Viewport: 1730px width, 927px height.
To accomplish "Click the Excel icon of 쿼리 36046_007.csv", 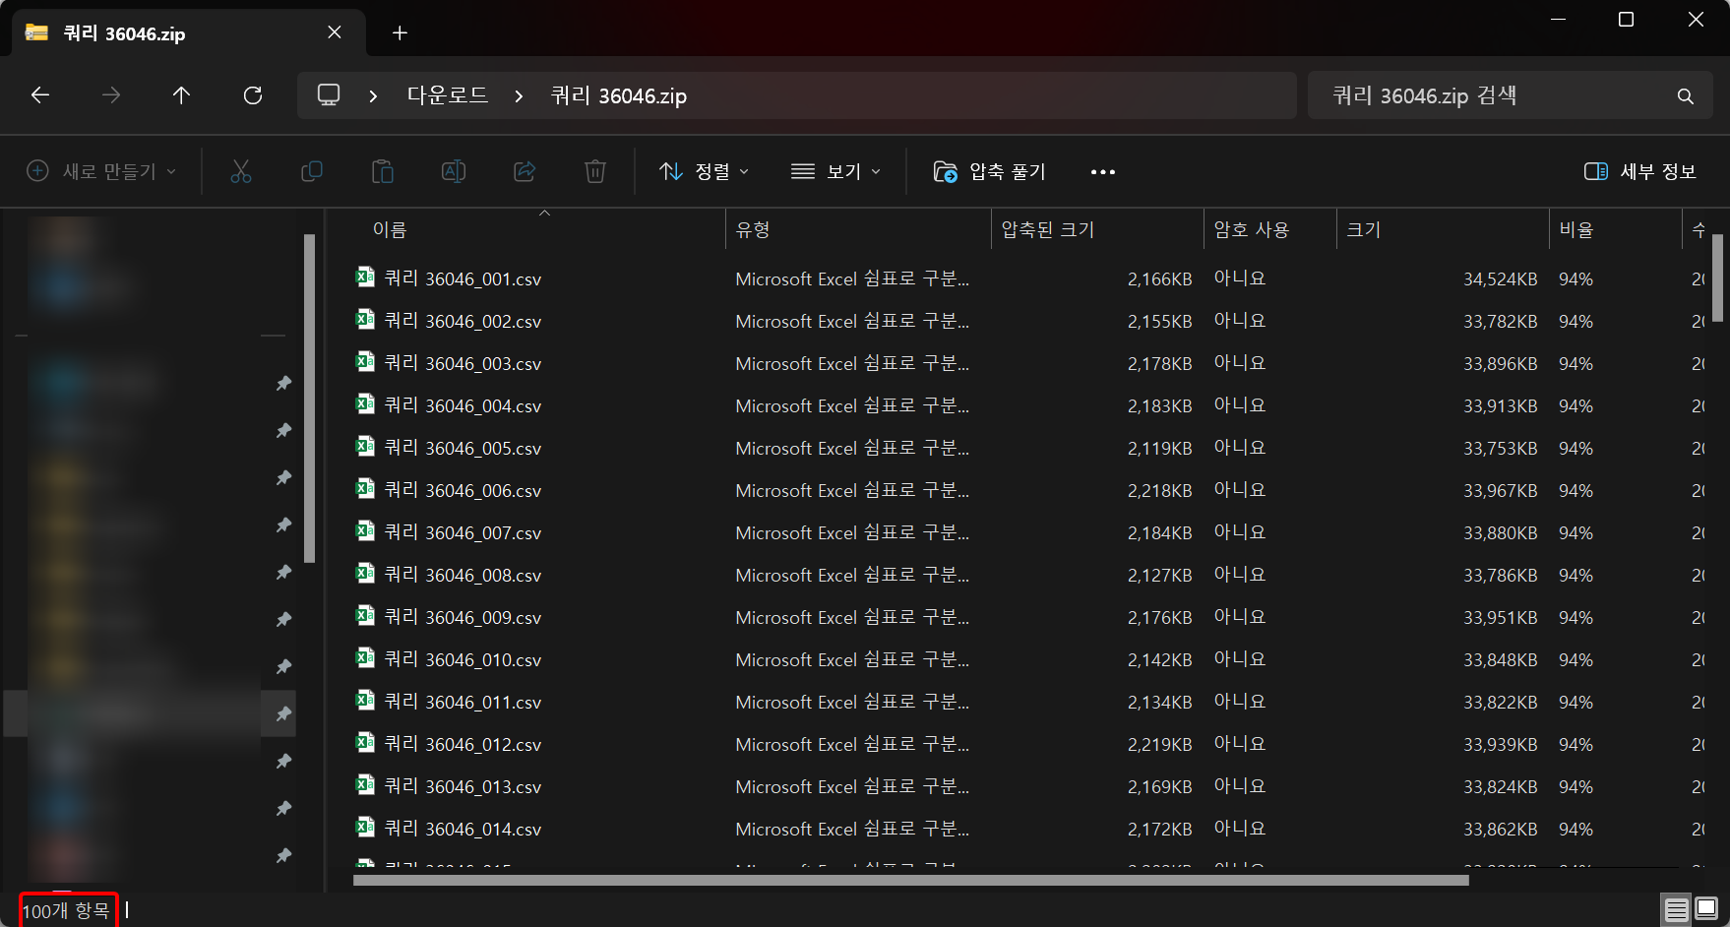I will [365, 531].
